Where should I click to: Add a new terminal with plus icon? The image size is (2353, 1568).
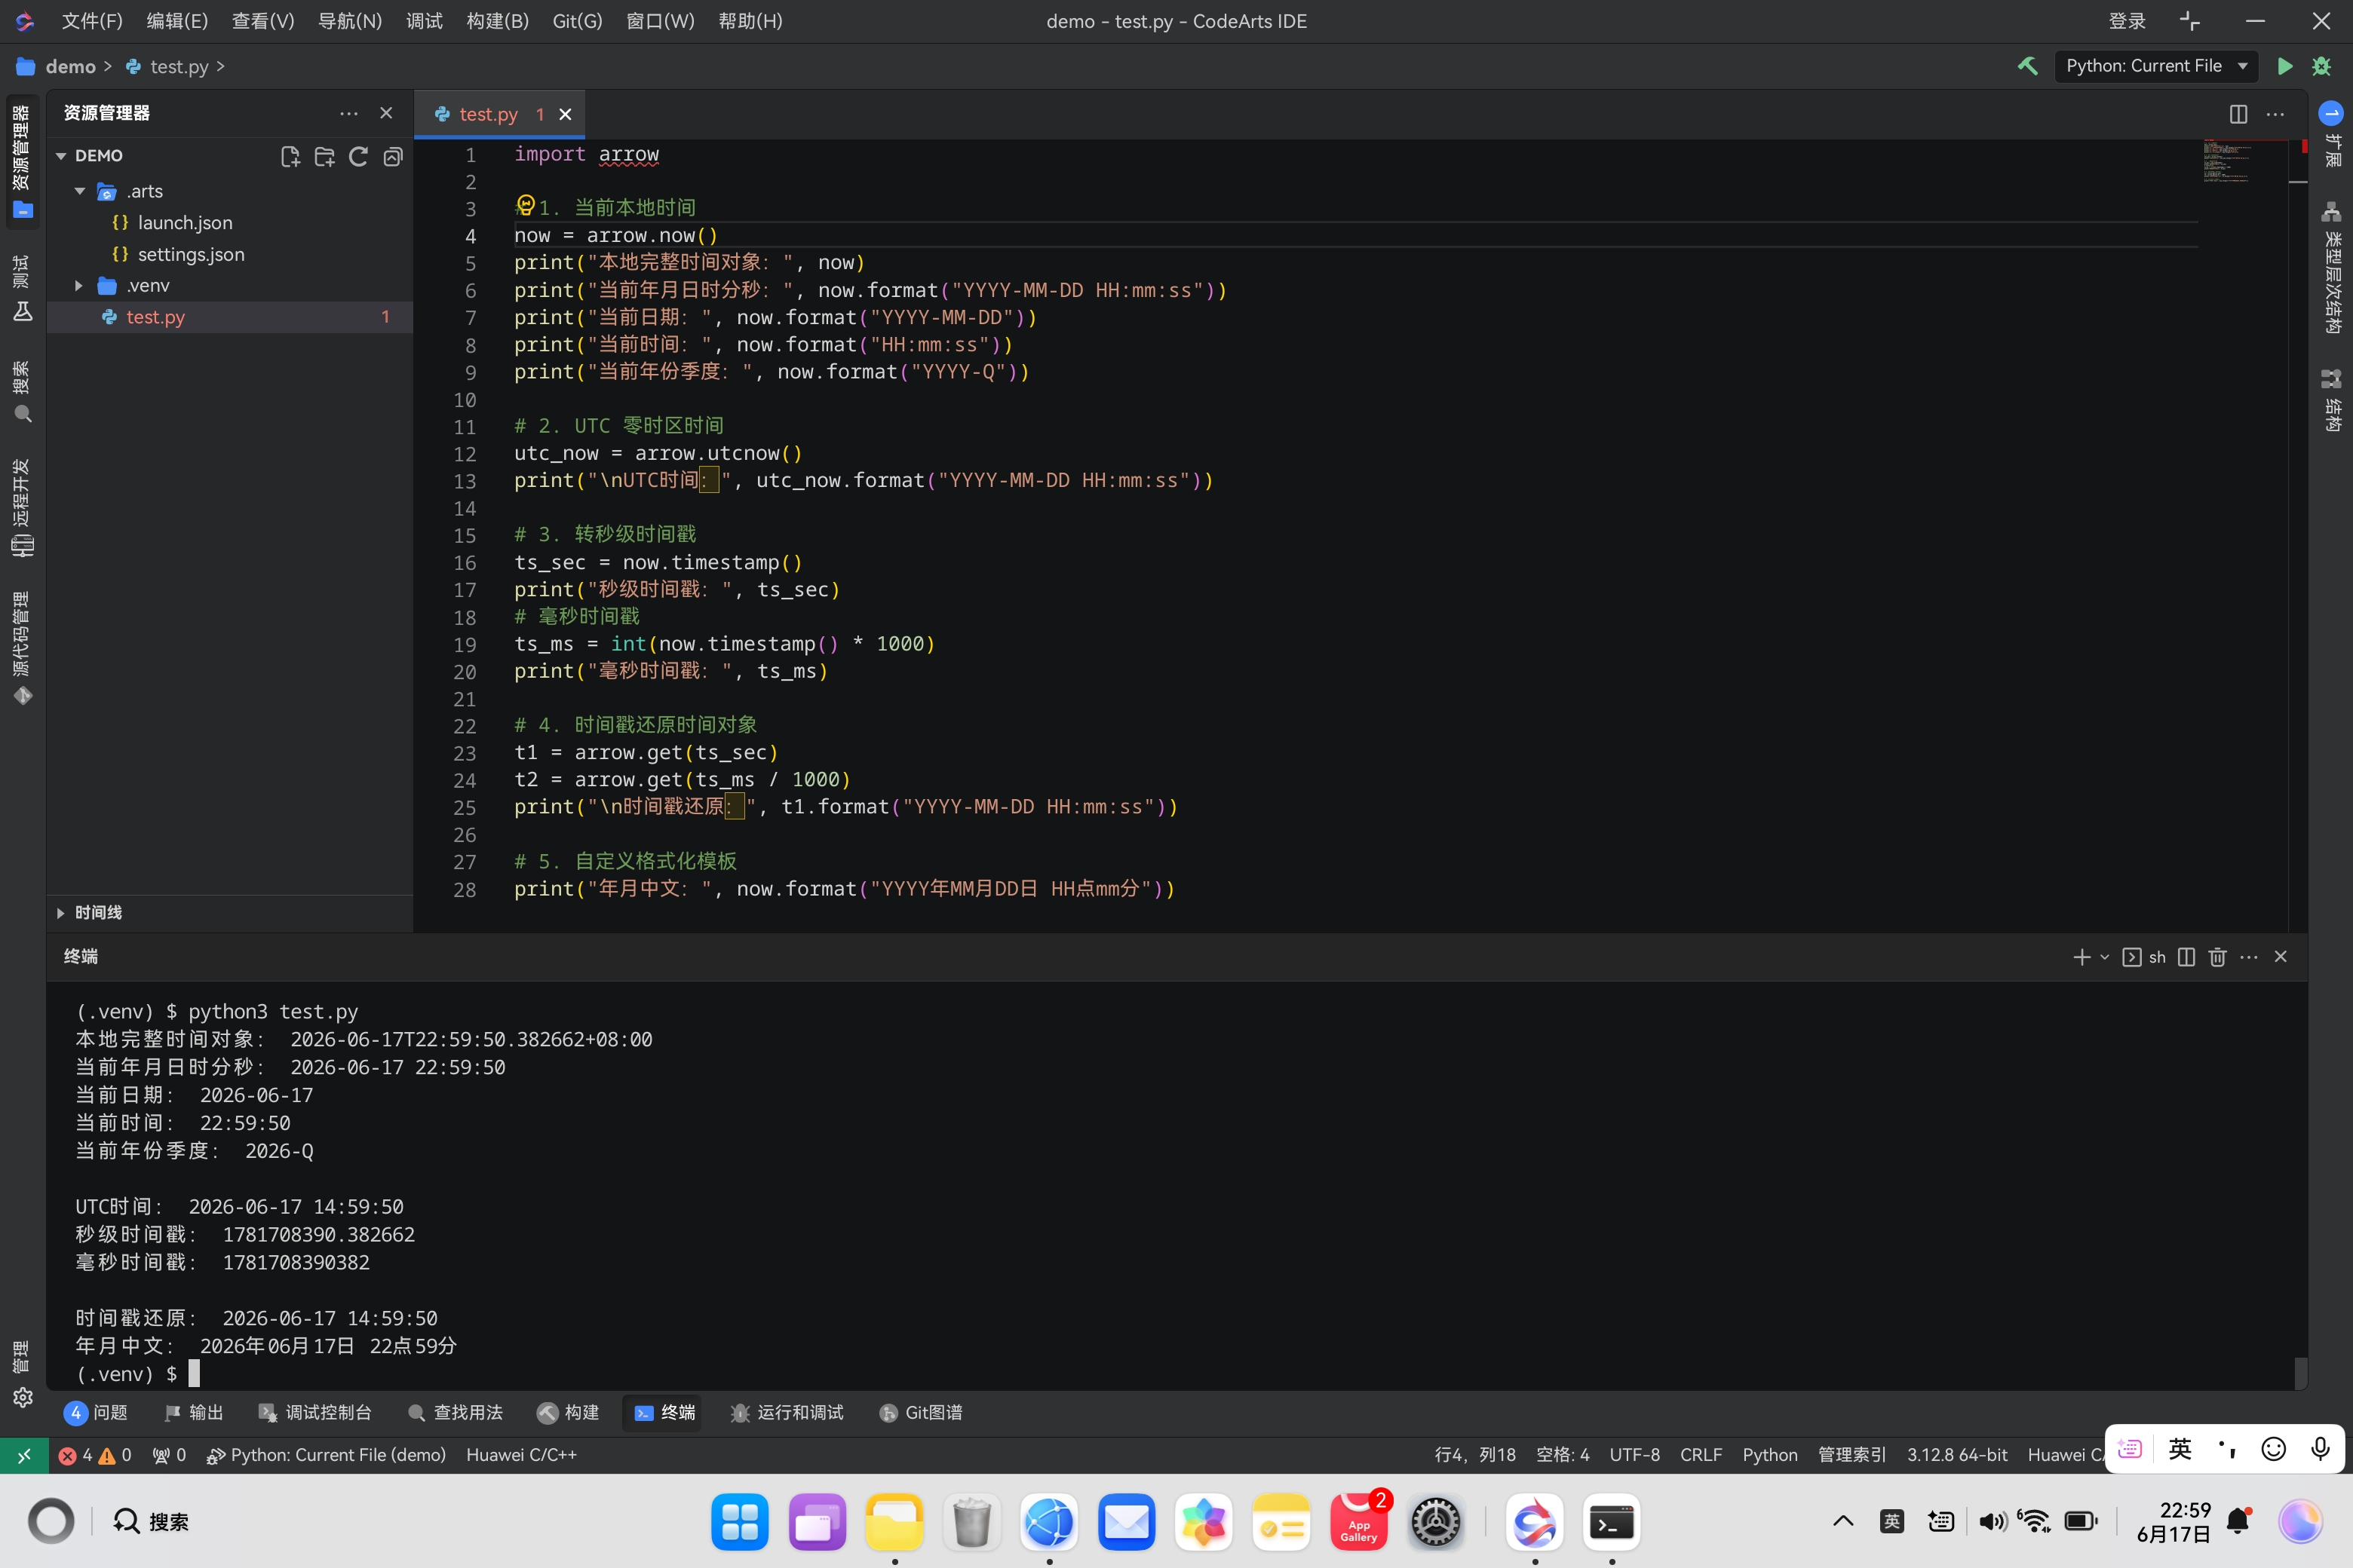pyautogui.click(x=2081, y=957)
